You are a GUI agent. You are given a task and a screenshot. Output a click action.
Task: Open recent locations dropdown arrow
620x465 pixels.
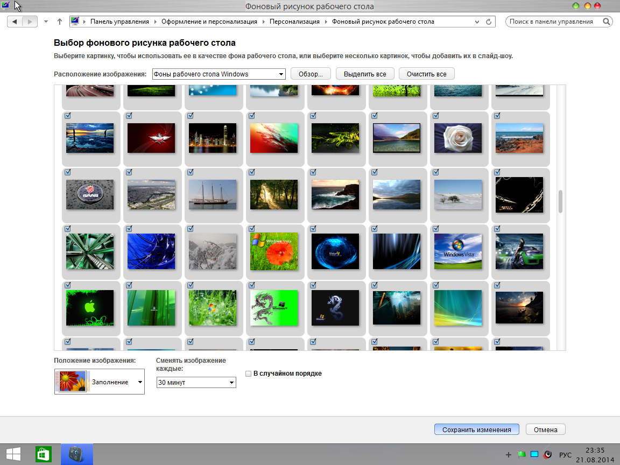click(x=46, y=22)
